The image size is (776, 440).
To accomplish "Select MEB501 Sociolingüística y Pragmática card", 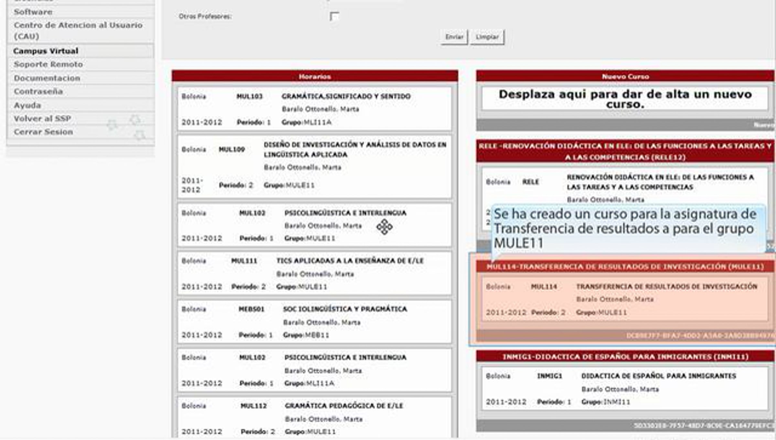I will (314, 322).
